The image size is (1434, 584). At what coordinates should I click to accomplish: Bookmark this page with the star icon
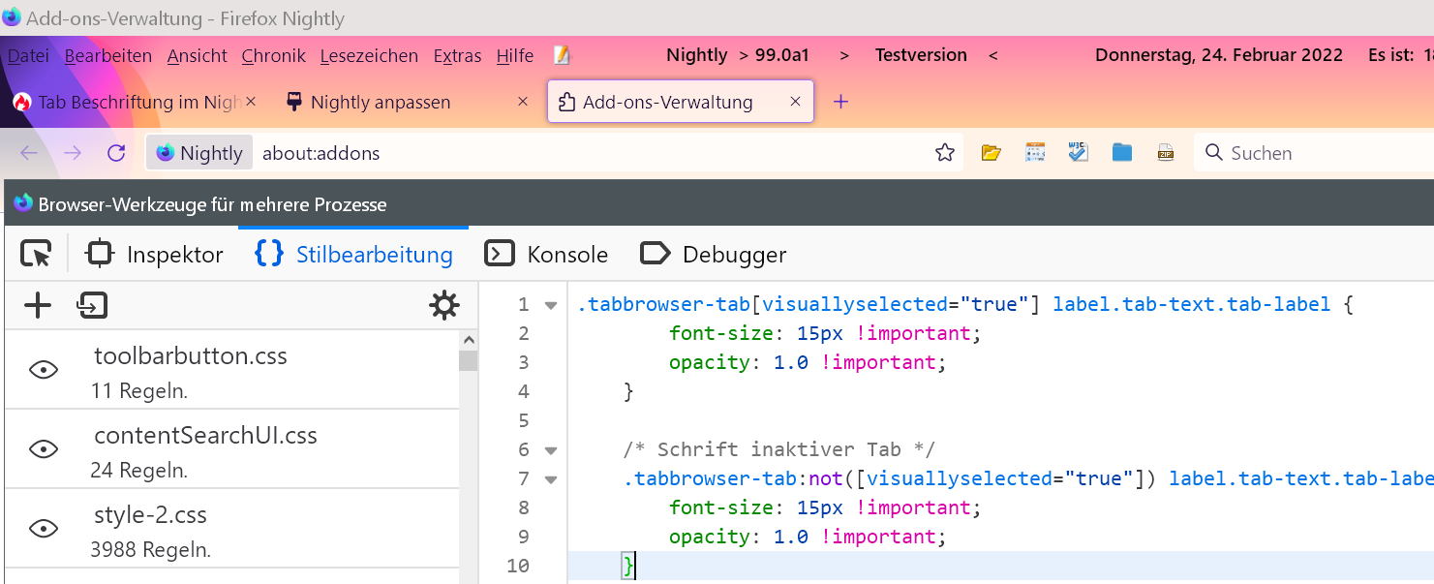pos(944,153)
